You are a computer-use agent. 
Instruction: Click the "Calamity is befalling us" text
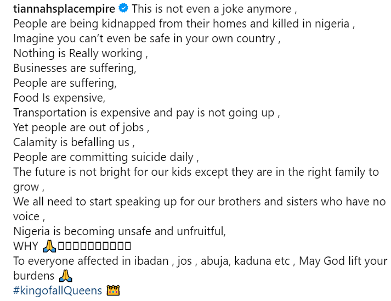point(73,142)
